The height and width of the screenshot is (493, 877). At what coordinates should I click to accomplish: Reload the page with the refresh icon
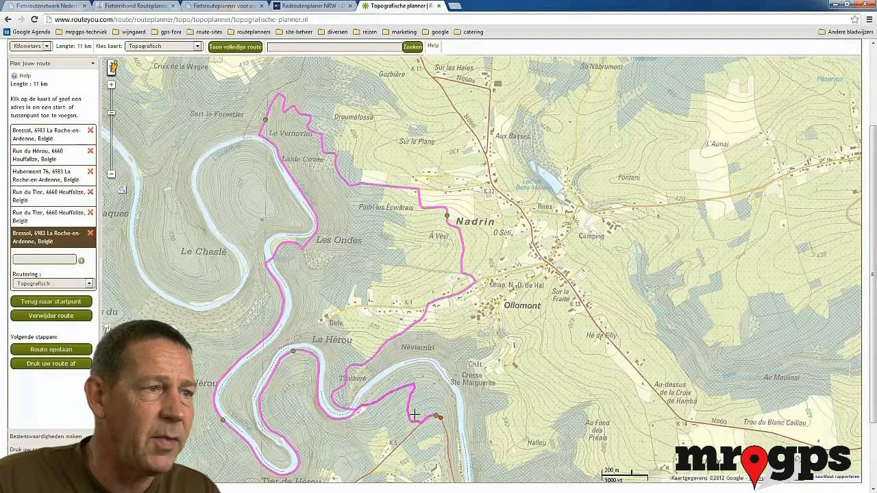[35, 20]
